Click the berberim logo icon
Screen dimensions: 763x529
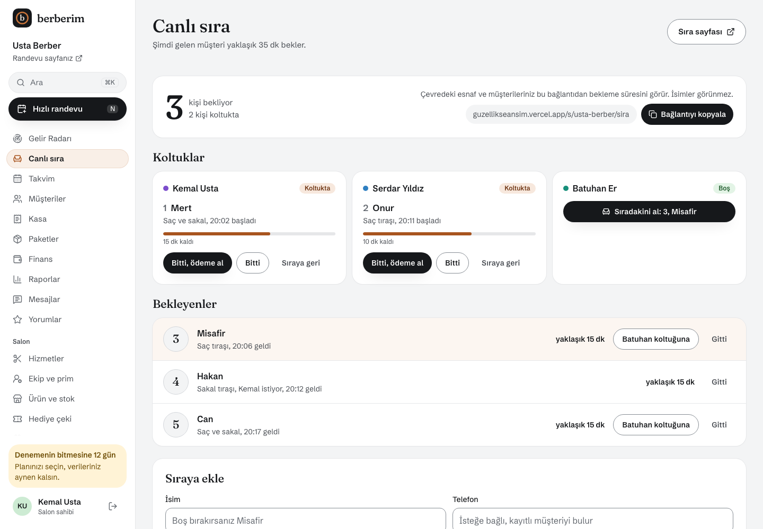(22, 18)
